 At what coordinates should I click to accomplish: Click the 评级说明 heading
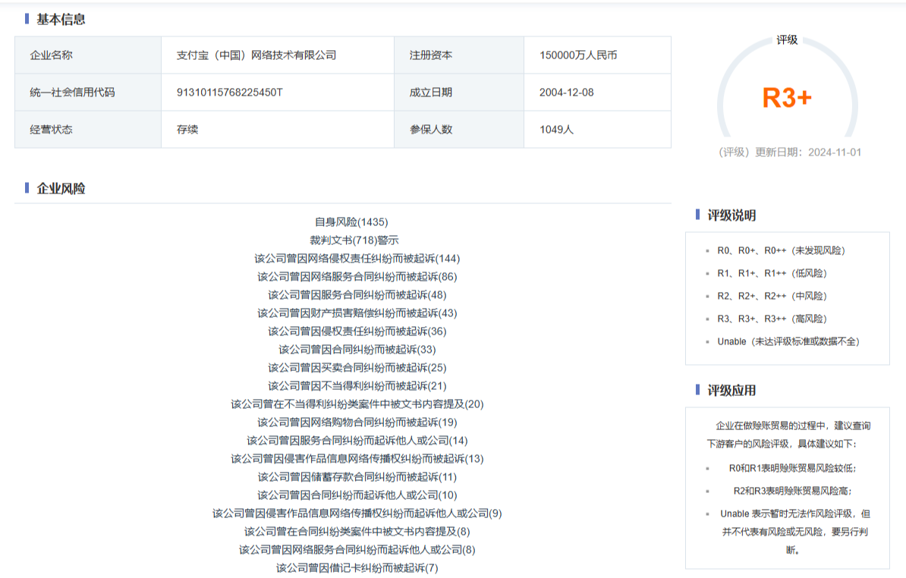pos(731,215)
